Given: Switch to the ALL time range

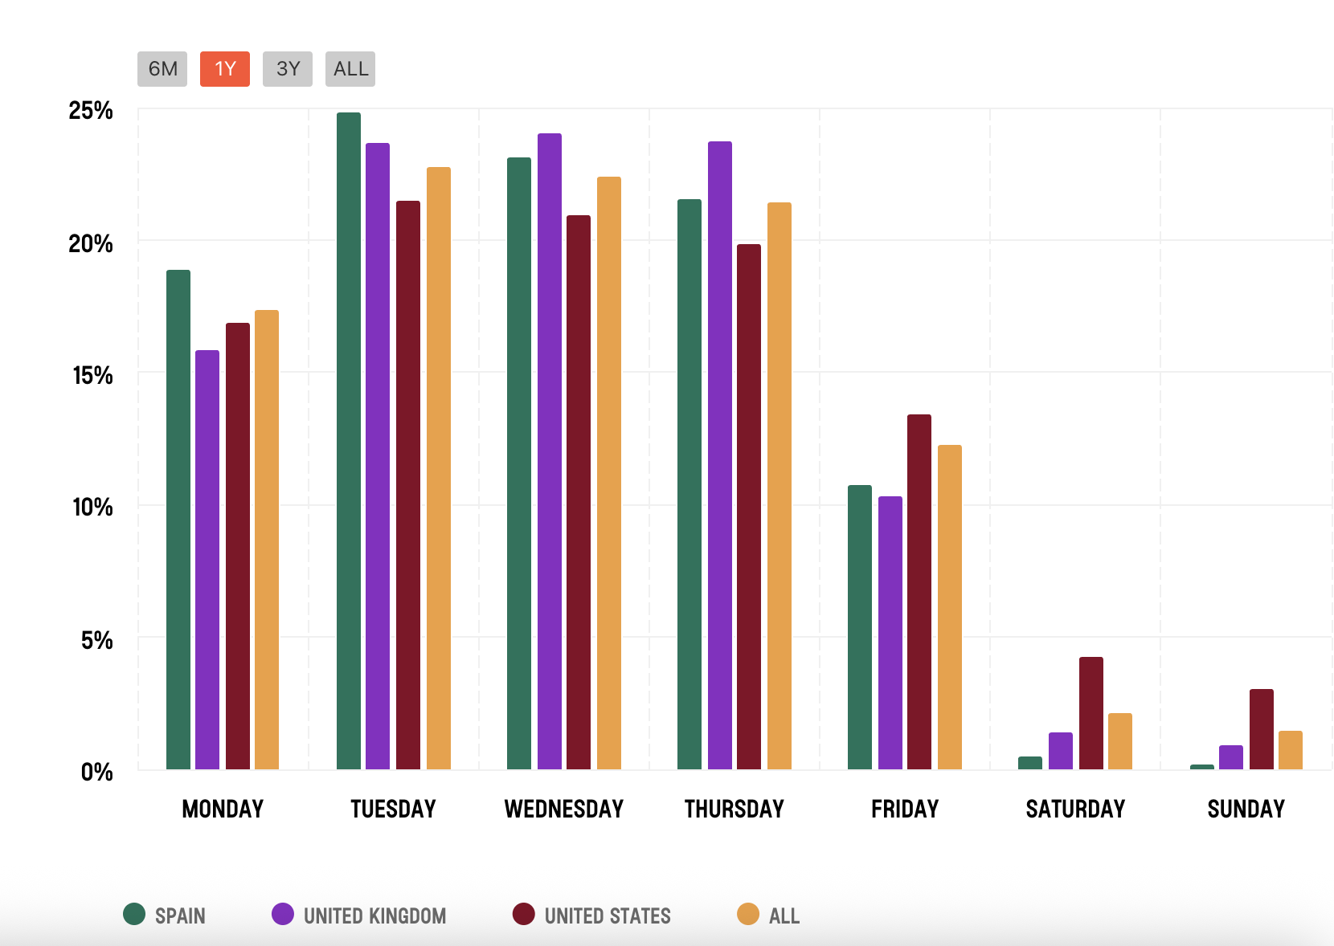Looking at the screenshot, I should click(x=350, y=69).
